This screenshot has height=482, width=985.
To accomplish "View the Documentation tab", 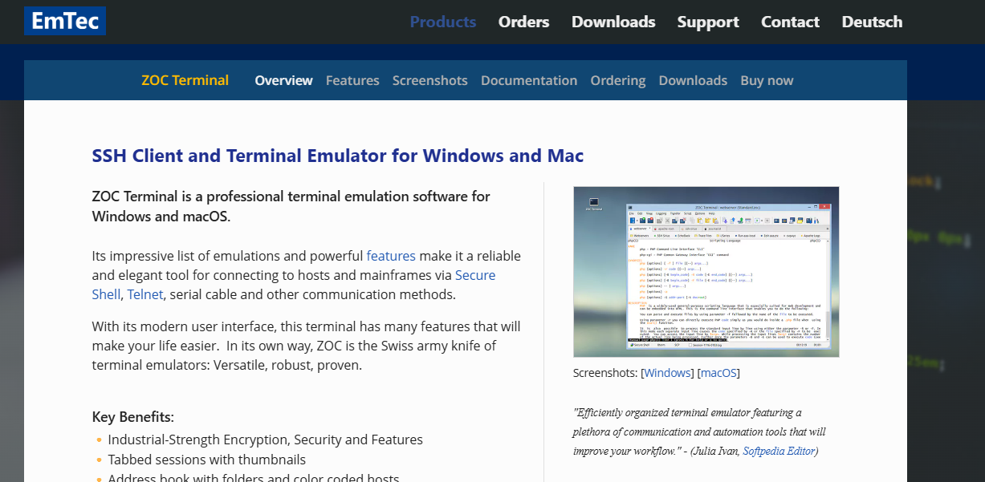I will pyautogui.click(x=529, y=80).
